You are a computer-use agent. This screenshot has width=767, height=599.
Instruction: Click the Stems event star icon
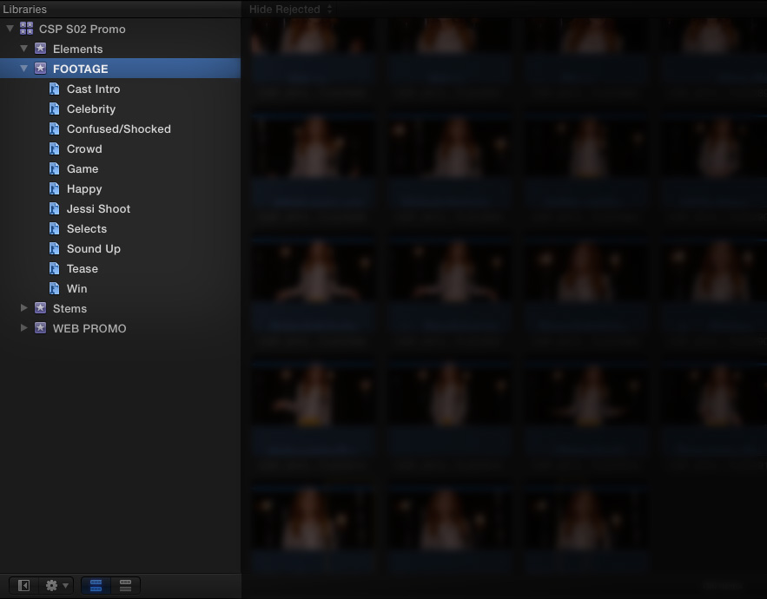(41, 308)
